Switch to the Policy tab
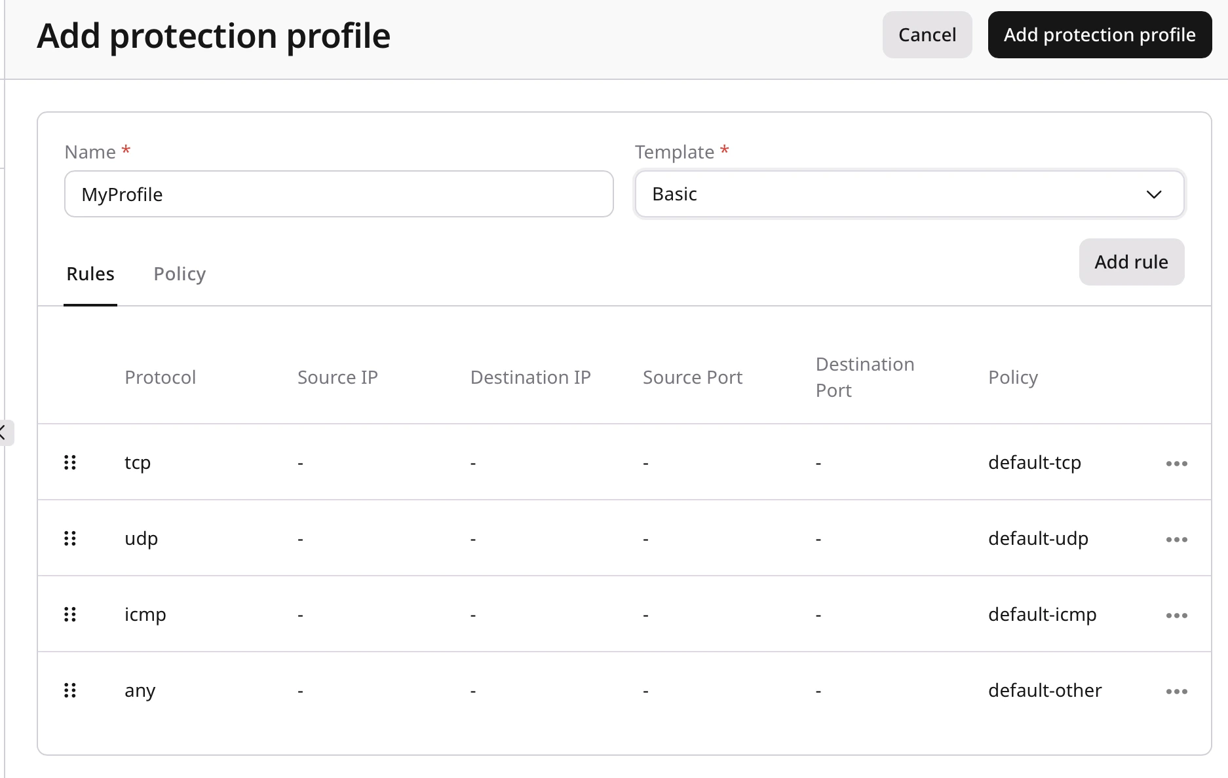The width and height of the screenshot is (1228, 778). (x=179, y=274)
